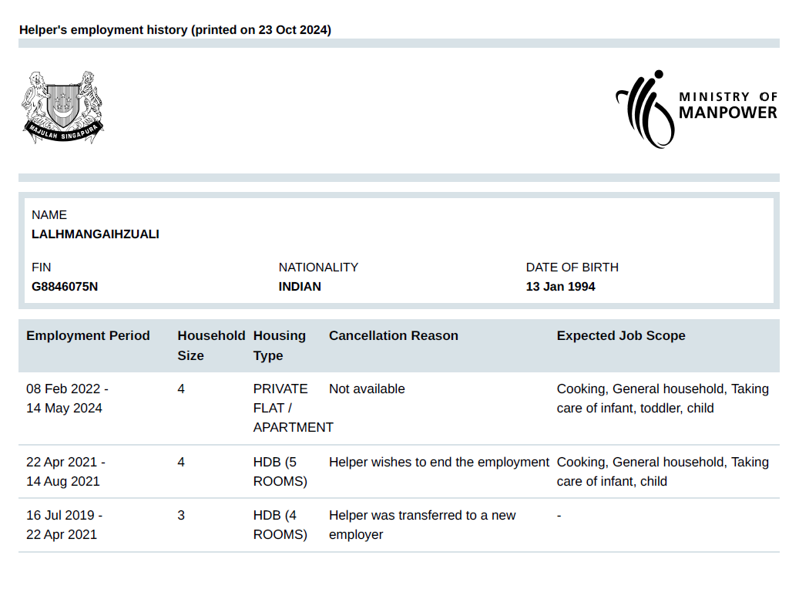This screenshot has width=809, height=599.
Task: Click the Household Size column header
Action: click(x=211, y=345)
